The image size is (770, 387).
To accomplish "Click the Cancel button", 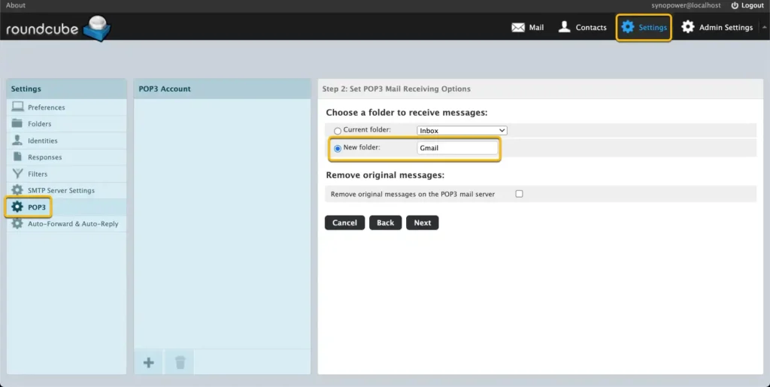I will [344, 222].
